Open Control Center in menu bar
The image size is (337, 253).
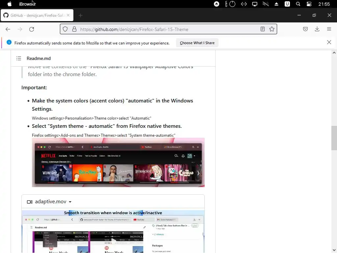309,4
